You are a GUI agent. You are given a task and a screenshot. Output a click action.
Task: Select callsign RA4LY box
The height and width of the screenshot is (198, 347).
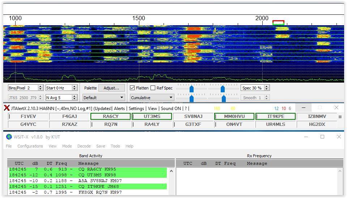point(152,124)
